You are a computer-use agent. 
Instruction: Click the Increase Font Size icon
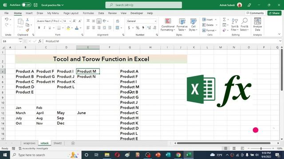pos(74,21)
